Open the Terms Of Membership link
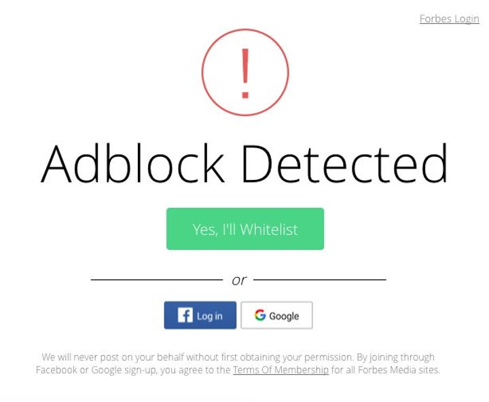Screen dimensions: 489x402 click(x=280, y=370)
